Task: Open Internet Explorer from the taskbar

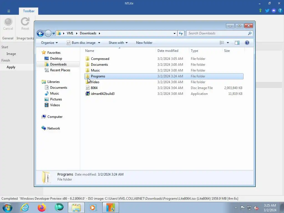Action: tap(25, 207)
